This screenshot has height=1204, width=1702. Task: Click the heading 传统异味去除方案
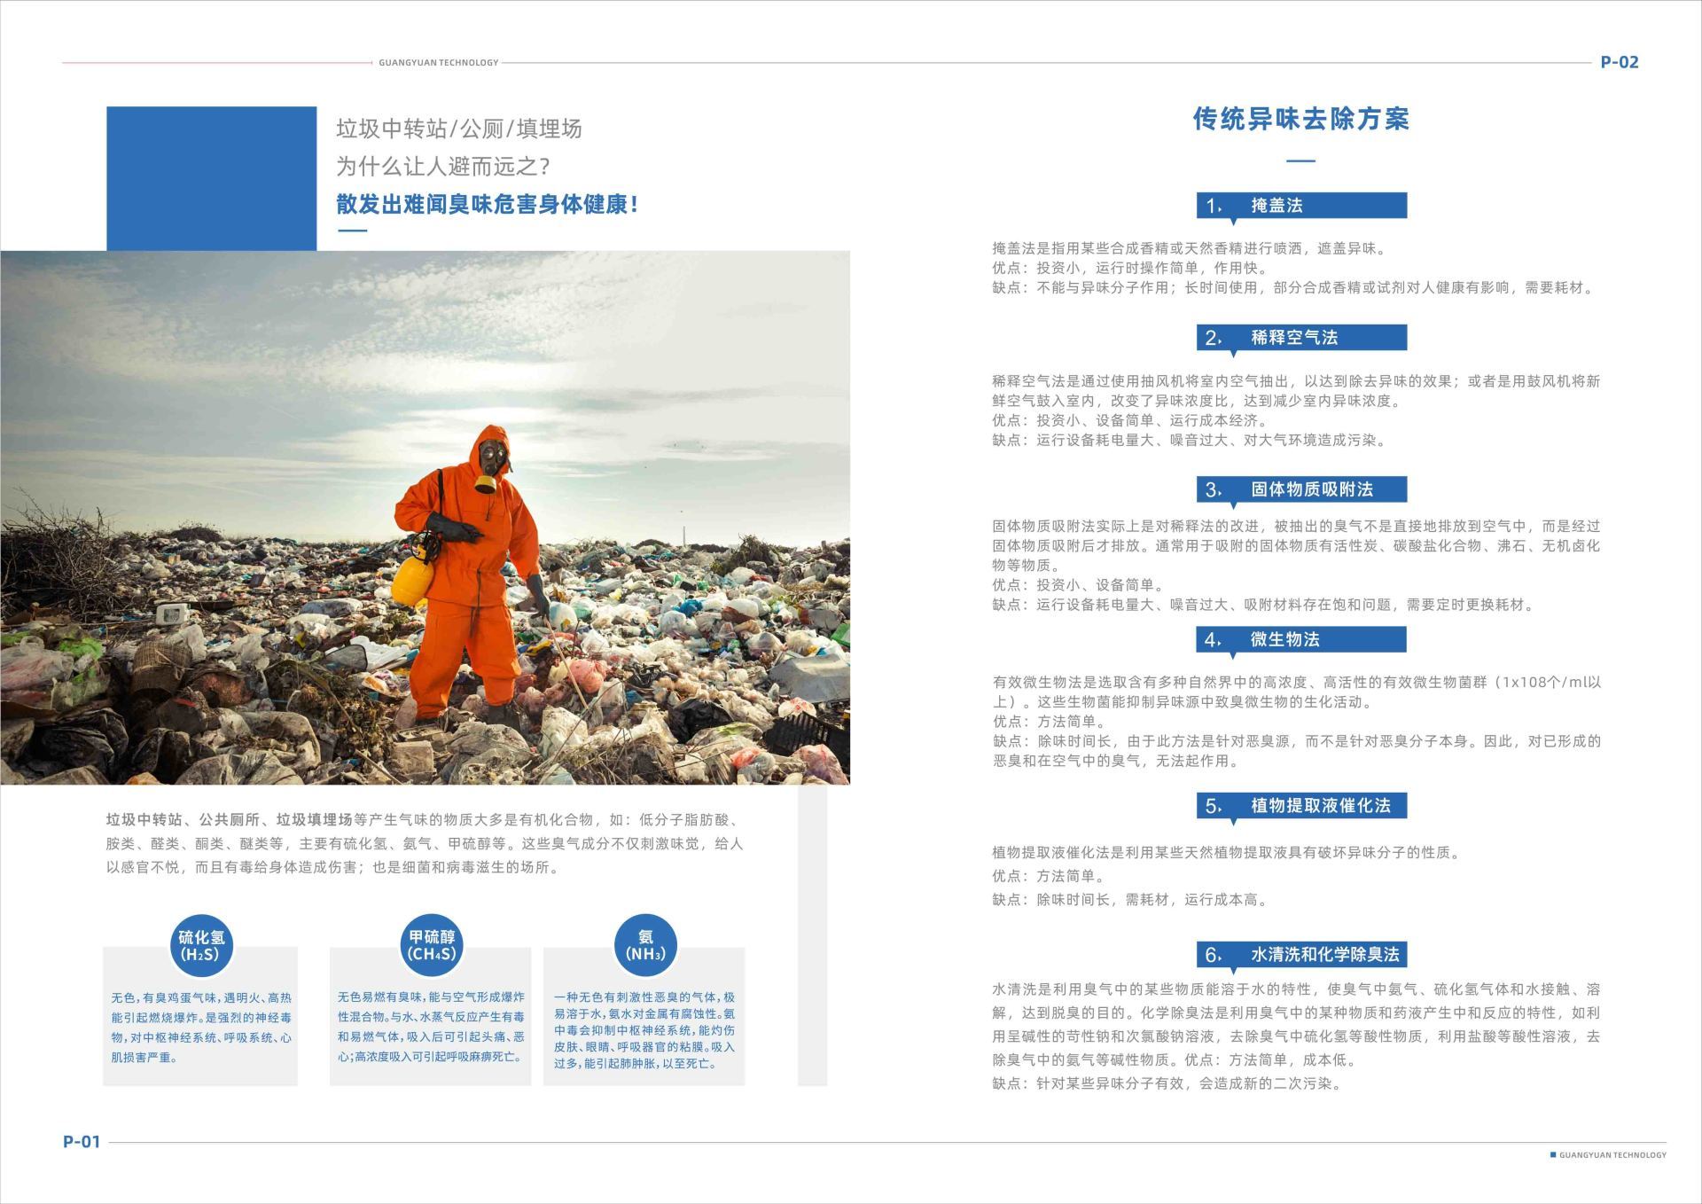[x=1300, y=119]
